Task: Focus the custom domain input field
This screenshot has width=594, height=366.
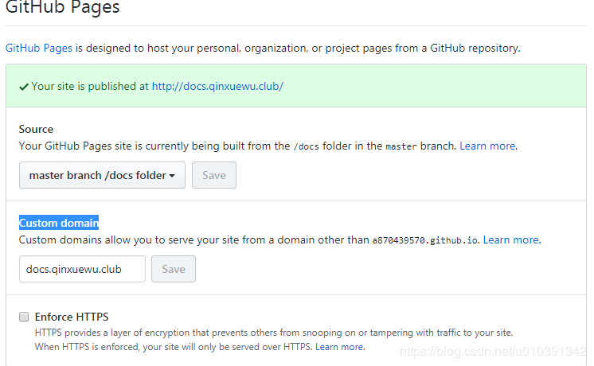Action: [82, 269]
